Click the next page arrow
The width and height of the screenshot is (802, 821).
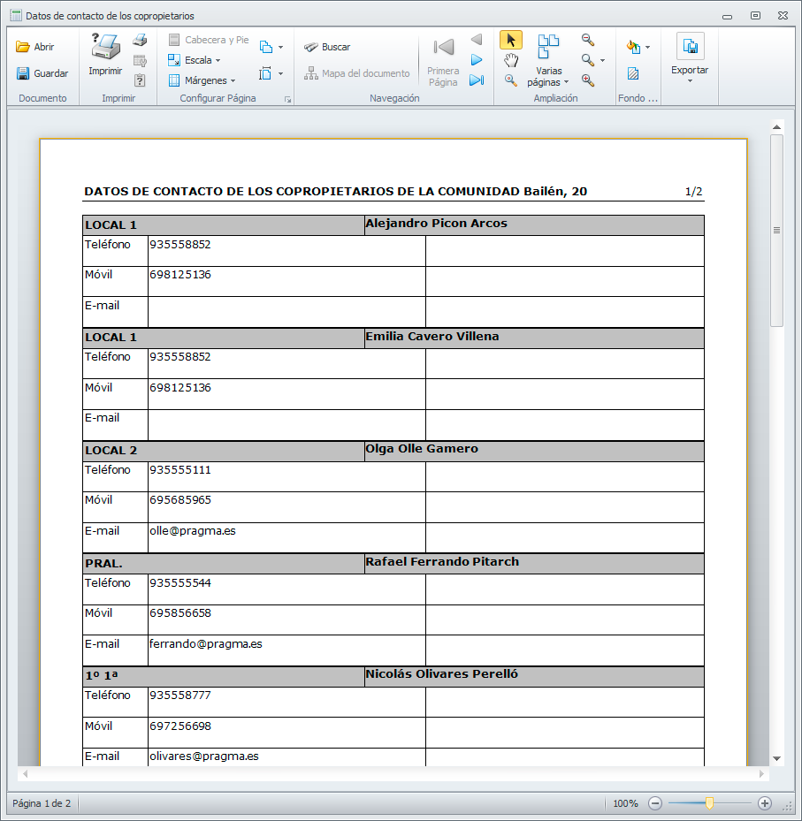[x=477, y=60]
